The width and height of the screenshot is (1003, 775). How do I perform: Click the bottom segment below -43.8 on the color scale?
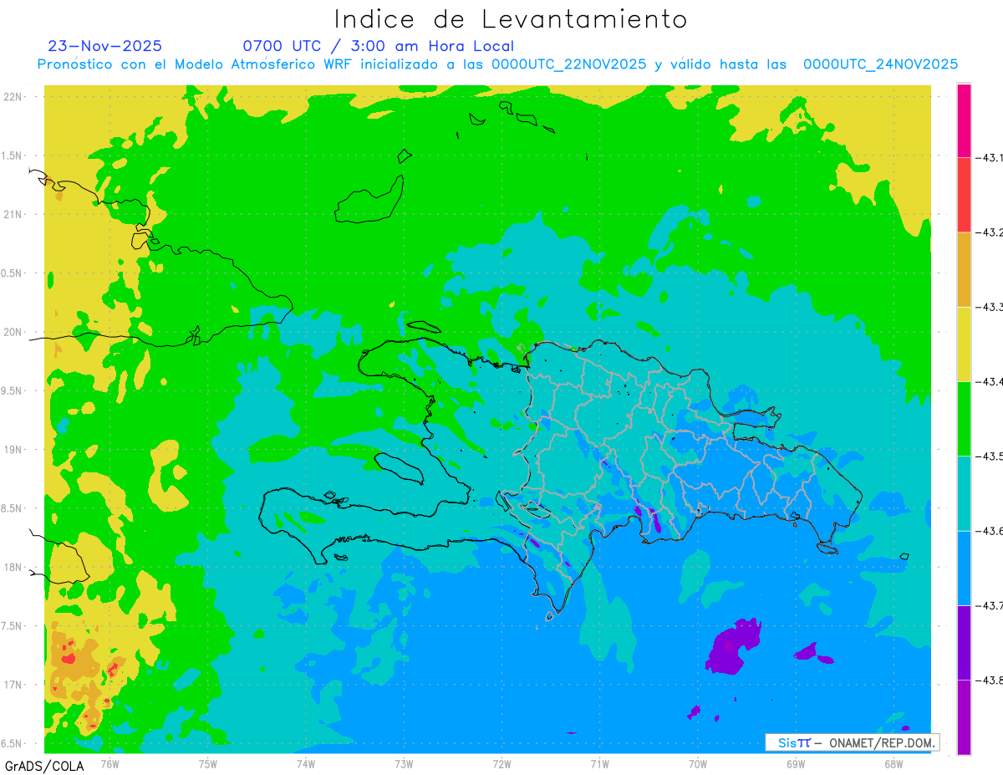point(964,716)
